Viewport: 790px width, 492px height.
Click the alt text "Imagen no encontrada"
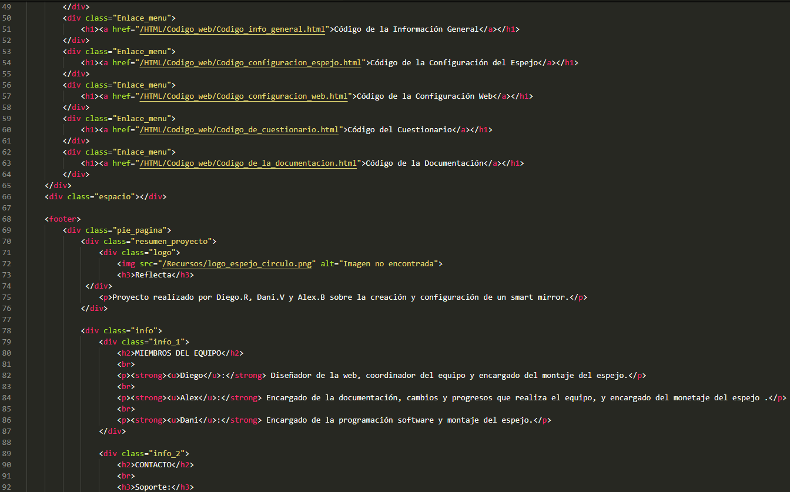point(389,264)
